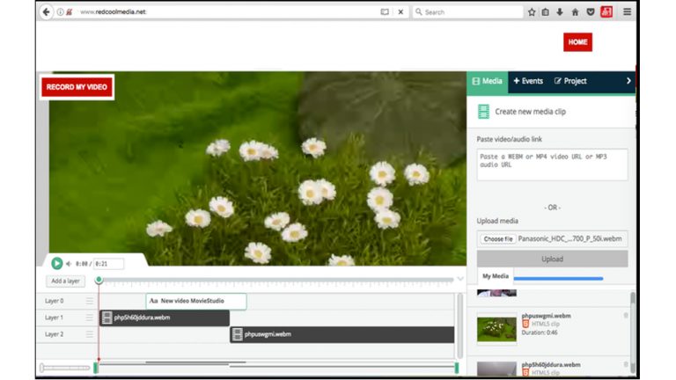The width and height of the screenshot is (676, 380).
Task: Click the address bar URL redcoolmedia.net
Action: [x=113, y=12]
